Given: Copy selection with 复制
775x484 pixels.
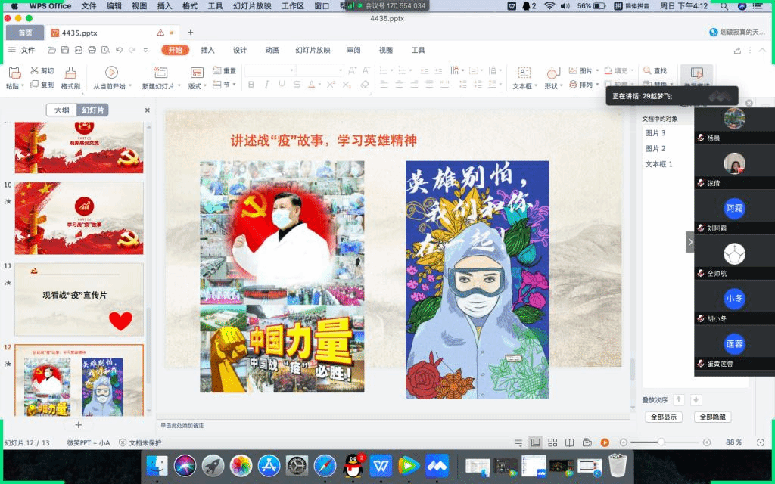Looking at the screenshot, I should (x=42, y=85).
